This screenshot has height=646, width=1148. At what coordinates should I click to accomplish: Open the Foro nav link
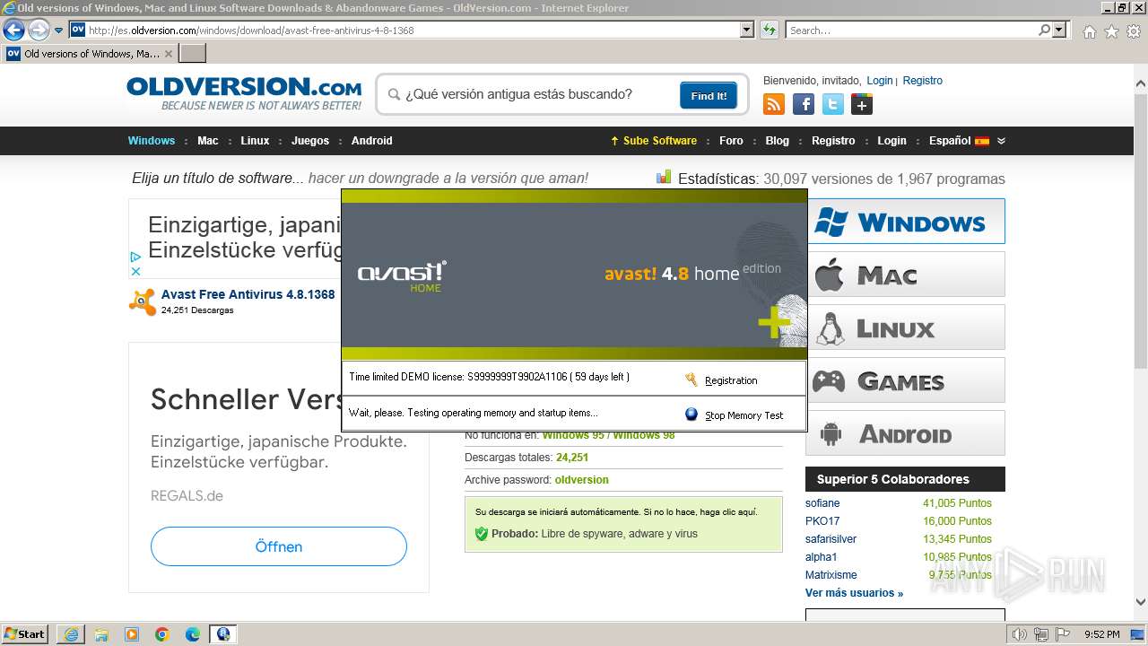tap(731, 141)
